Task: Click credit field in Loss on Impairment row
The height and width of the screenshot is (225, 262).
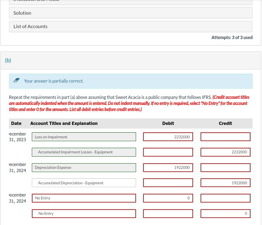Action: point(225,137)
